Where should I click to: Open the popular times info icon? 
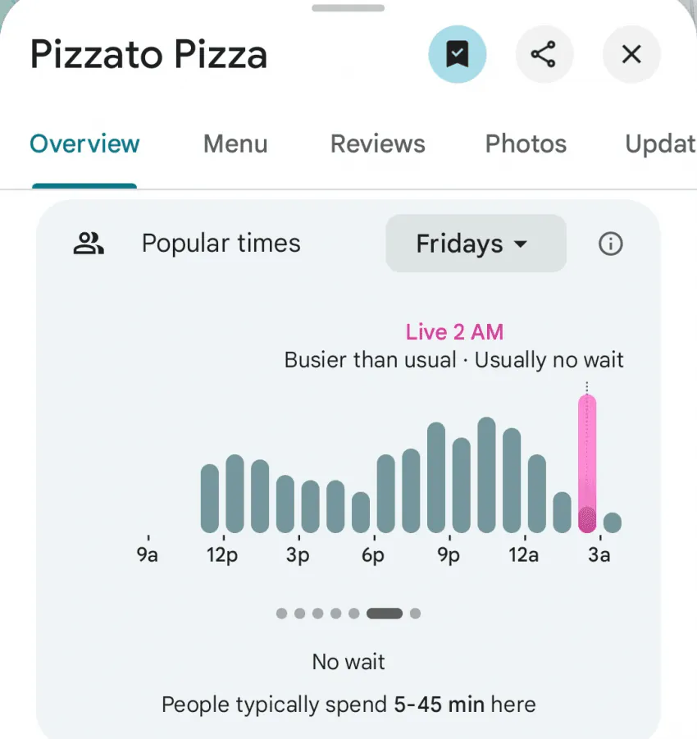(x=610, y=244)
